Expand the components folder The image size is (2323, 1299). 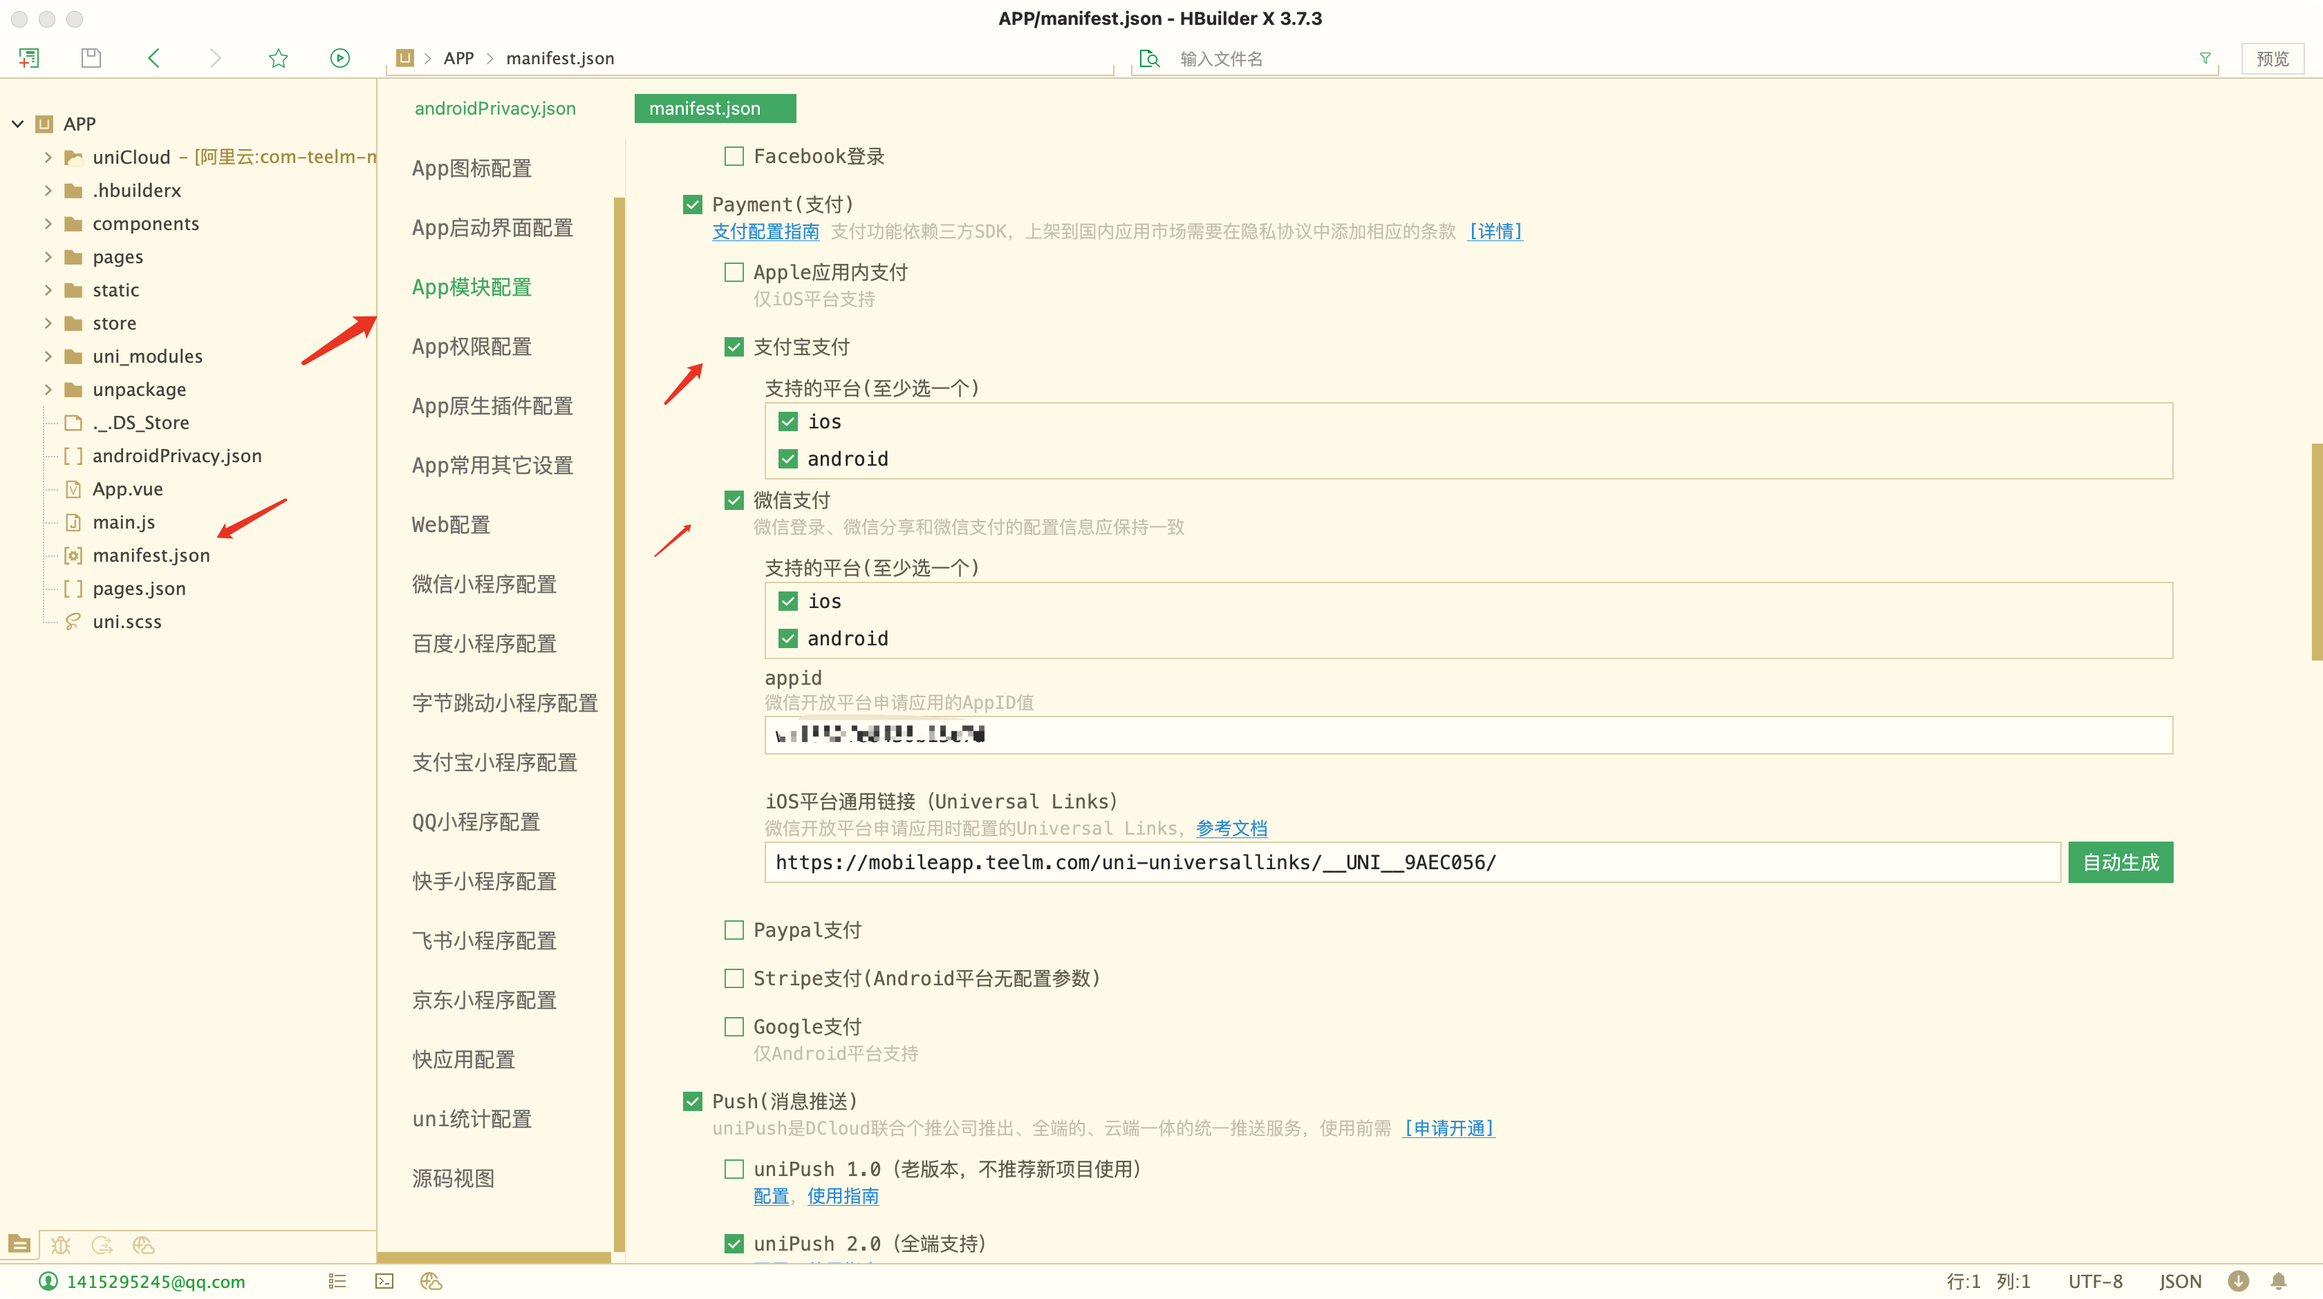tap(48, 224)
